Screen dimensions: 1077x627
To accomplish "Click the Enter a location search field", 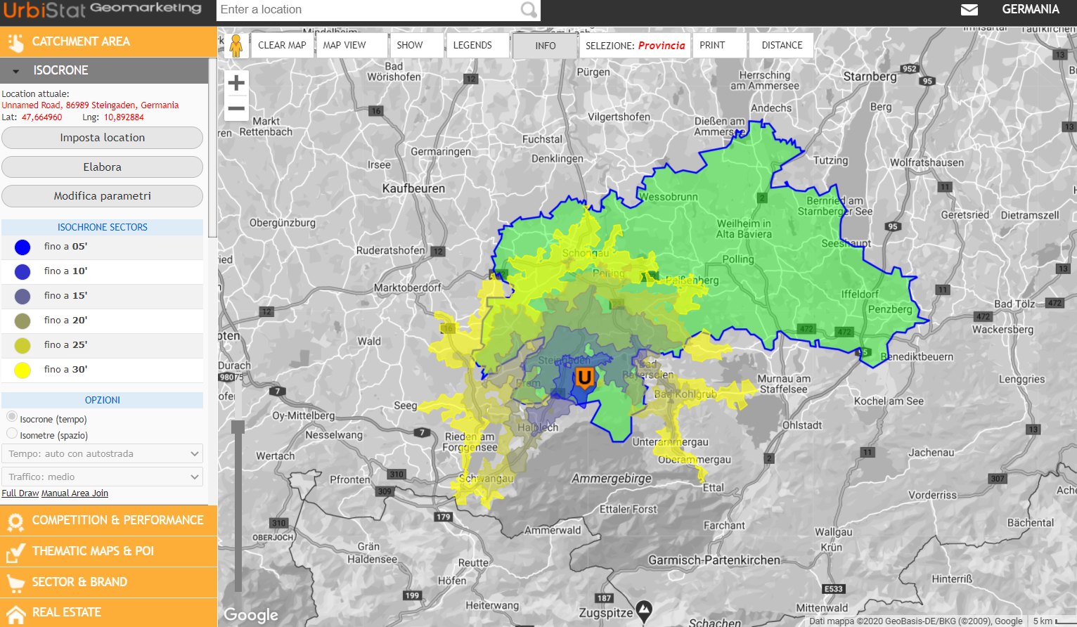I will pyautogui.click(x=368, y=10).
